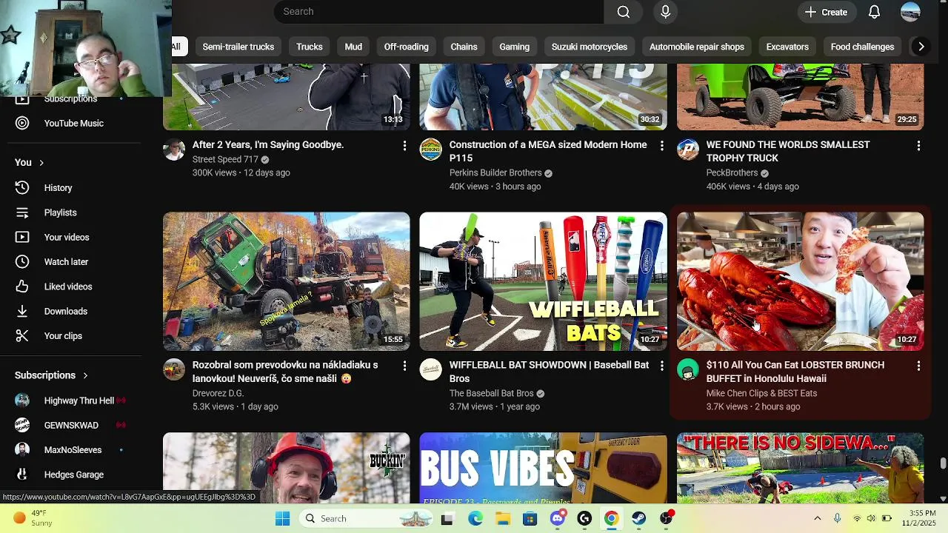This screenshot has height=533, width=948.
Task: Open the green truck repair video thumbnail
Action: (287, 281)
